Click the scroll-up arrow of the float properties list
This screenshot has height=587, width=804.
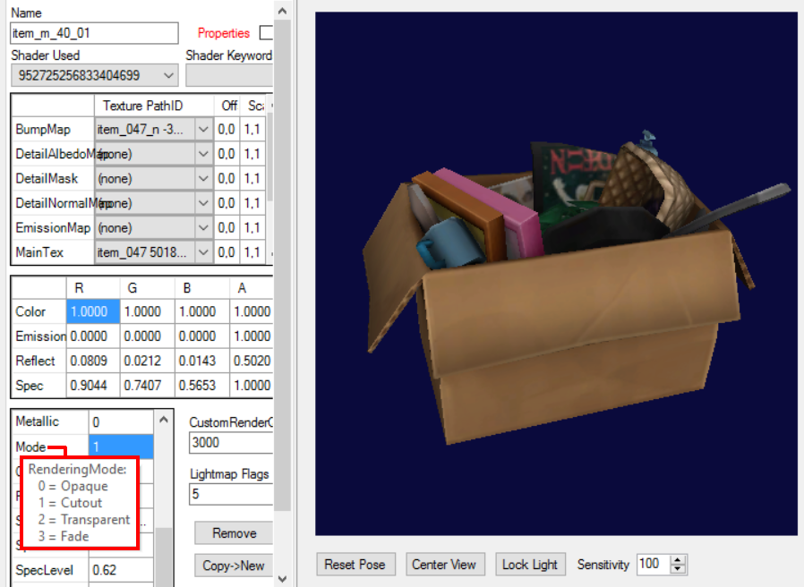(163, 419)
